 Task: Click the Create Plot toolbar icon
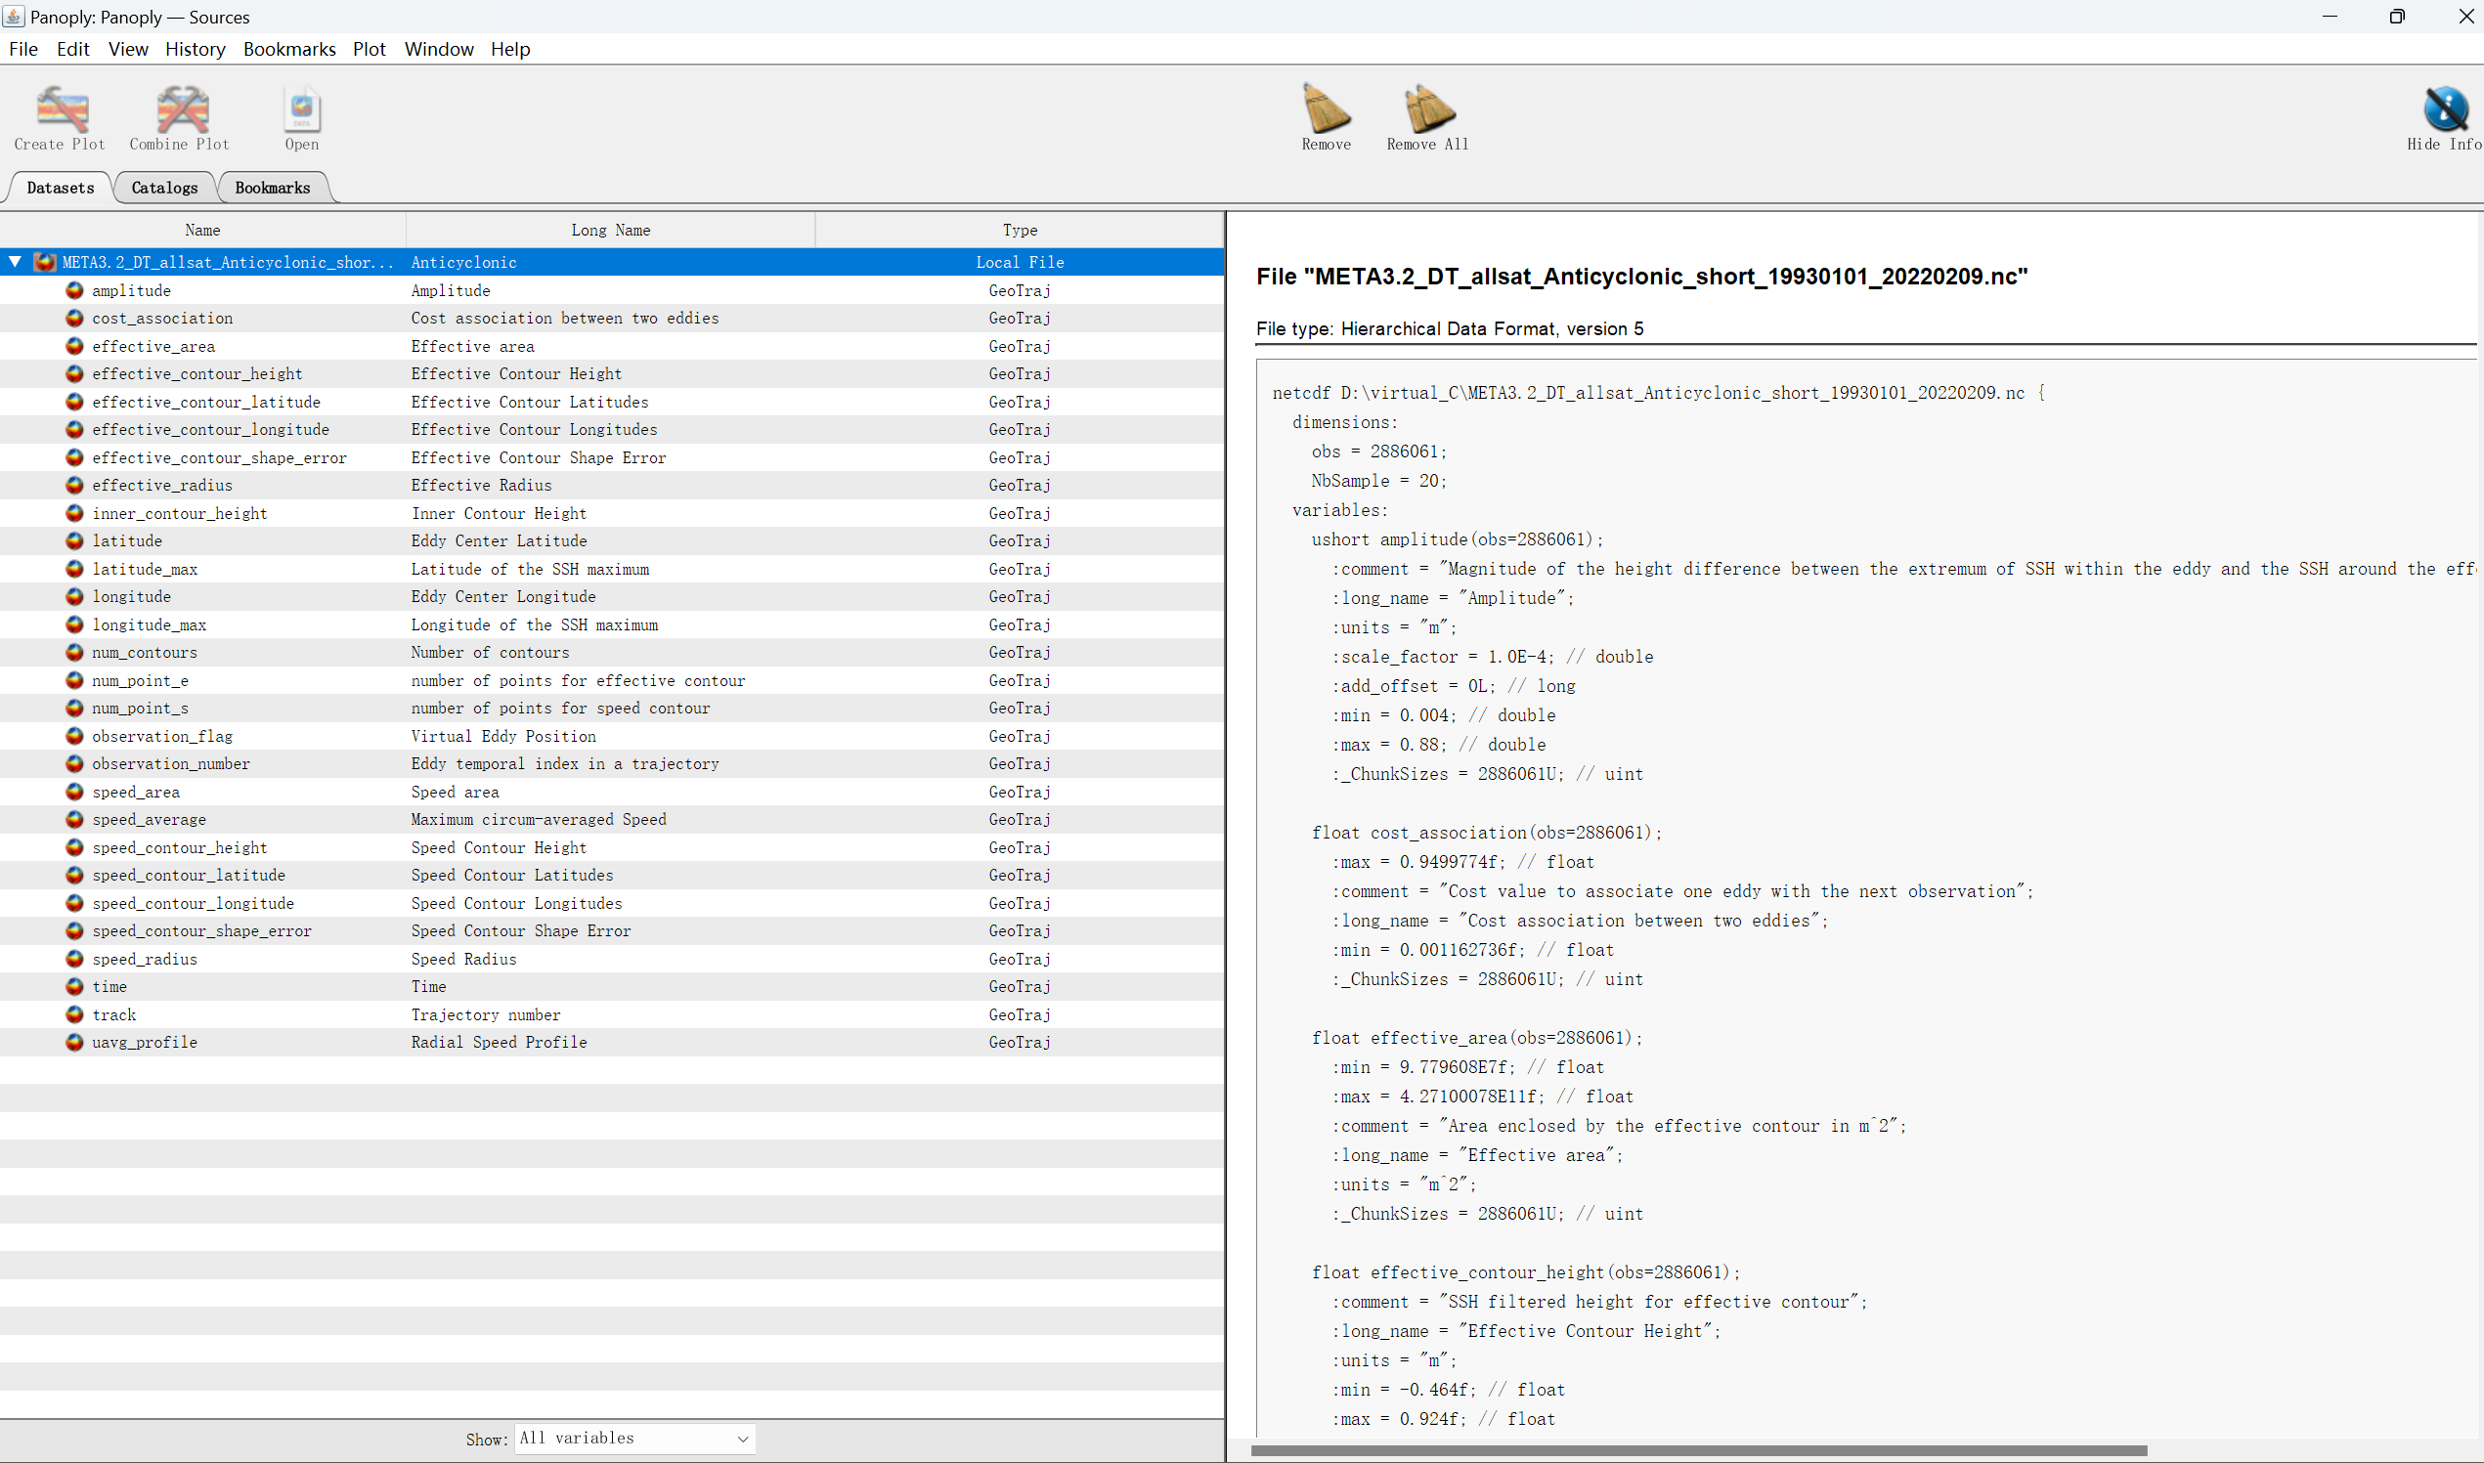[x=62, y=109]
